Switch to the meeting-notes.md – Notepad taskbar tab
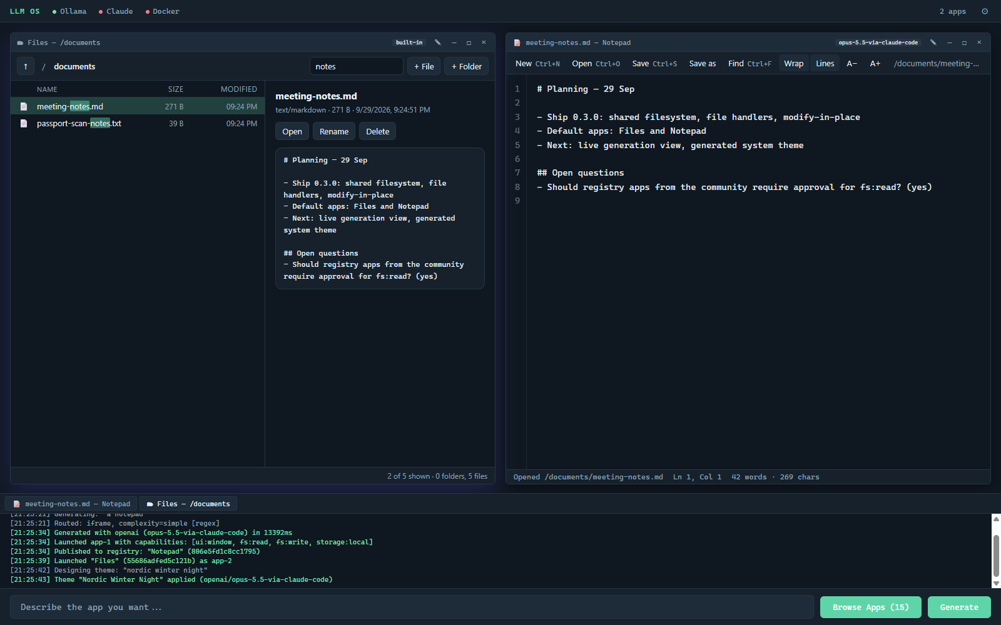 pyautogui.click(x=72, y=504)
